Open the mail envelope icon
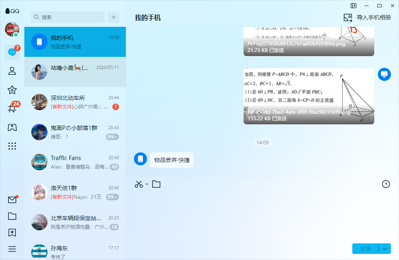 tap(12, 199)
